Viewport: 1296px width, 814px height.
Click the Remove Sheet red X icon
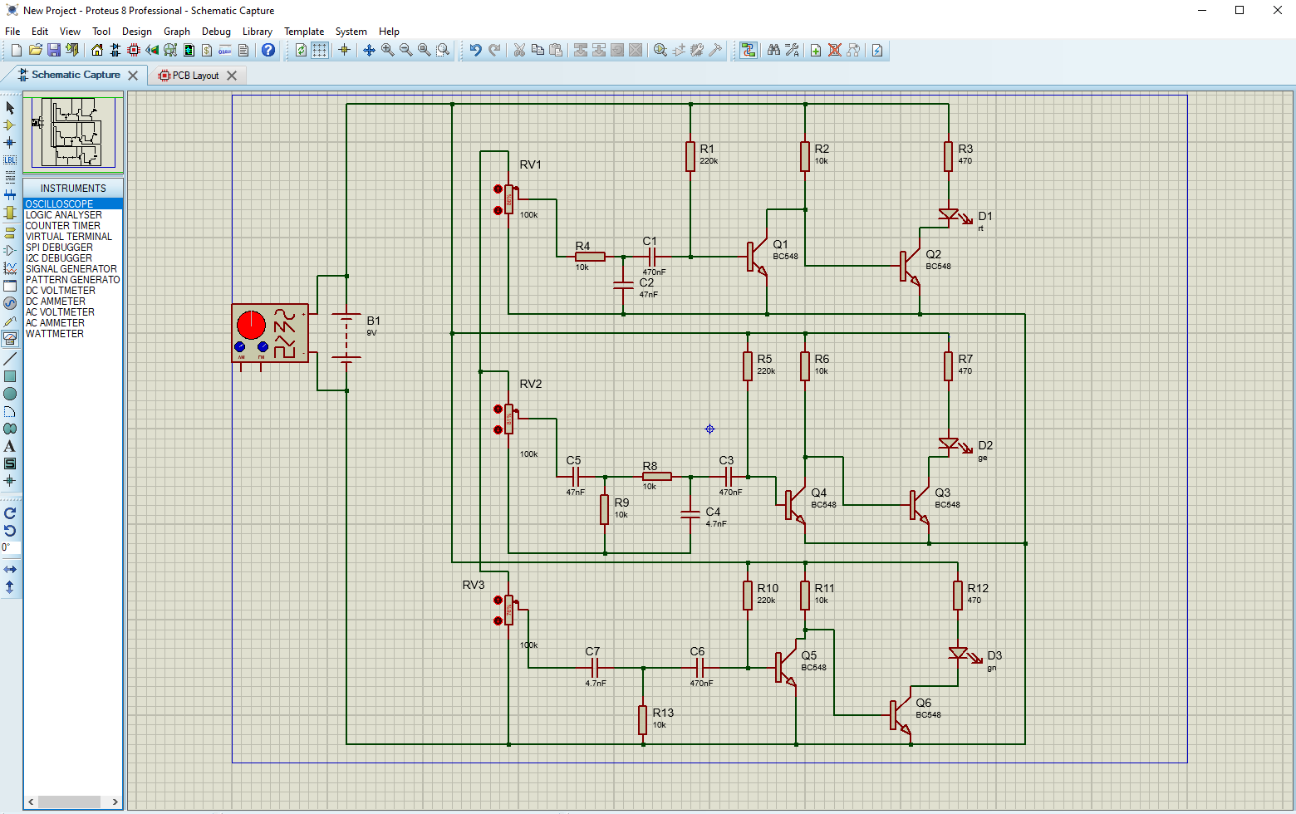(834, 51)
